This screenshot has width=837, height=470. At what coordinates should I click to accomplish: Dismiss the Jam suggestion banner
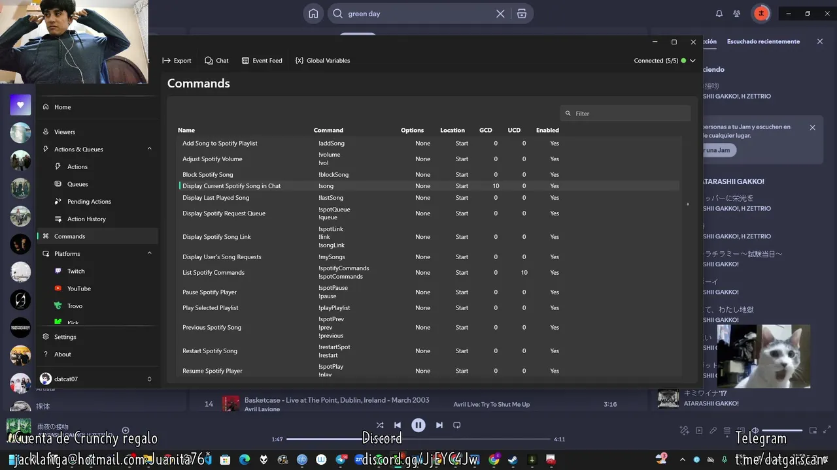click(813, 127)
